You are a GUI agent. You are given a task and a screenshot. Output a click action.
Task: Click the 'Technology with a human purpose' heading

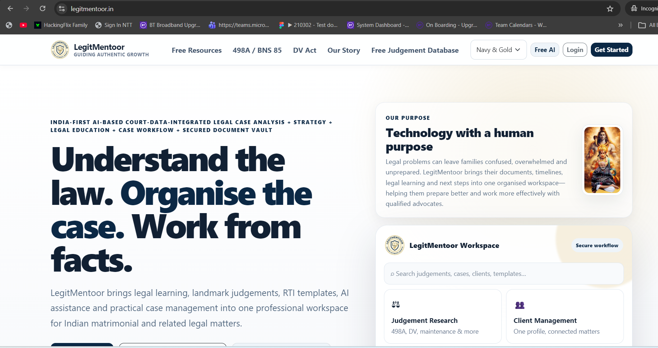click(x=460, y=140)
